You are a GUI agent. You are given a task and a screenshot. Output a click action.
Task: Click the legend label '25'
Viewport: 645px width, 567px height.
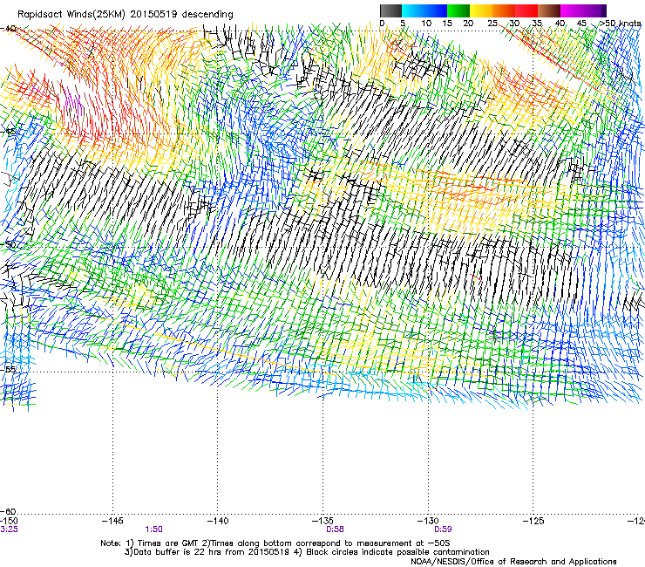pyautogui.click(x=492, y=23)
